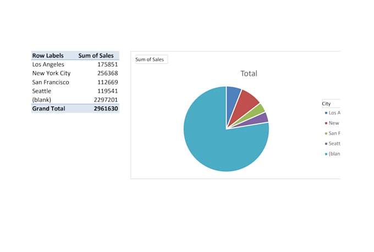Click the New legend entry text
The height and width of the screenshot is (252, 374).
(334, 123)
